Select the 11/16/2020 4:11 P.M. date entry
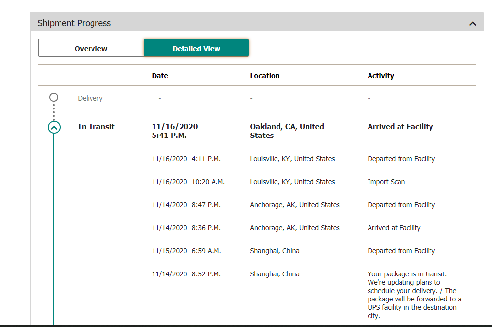This screenshot has height=327, width=492. coord(186,159)
